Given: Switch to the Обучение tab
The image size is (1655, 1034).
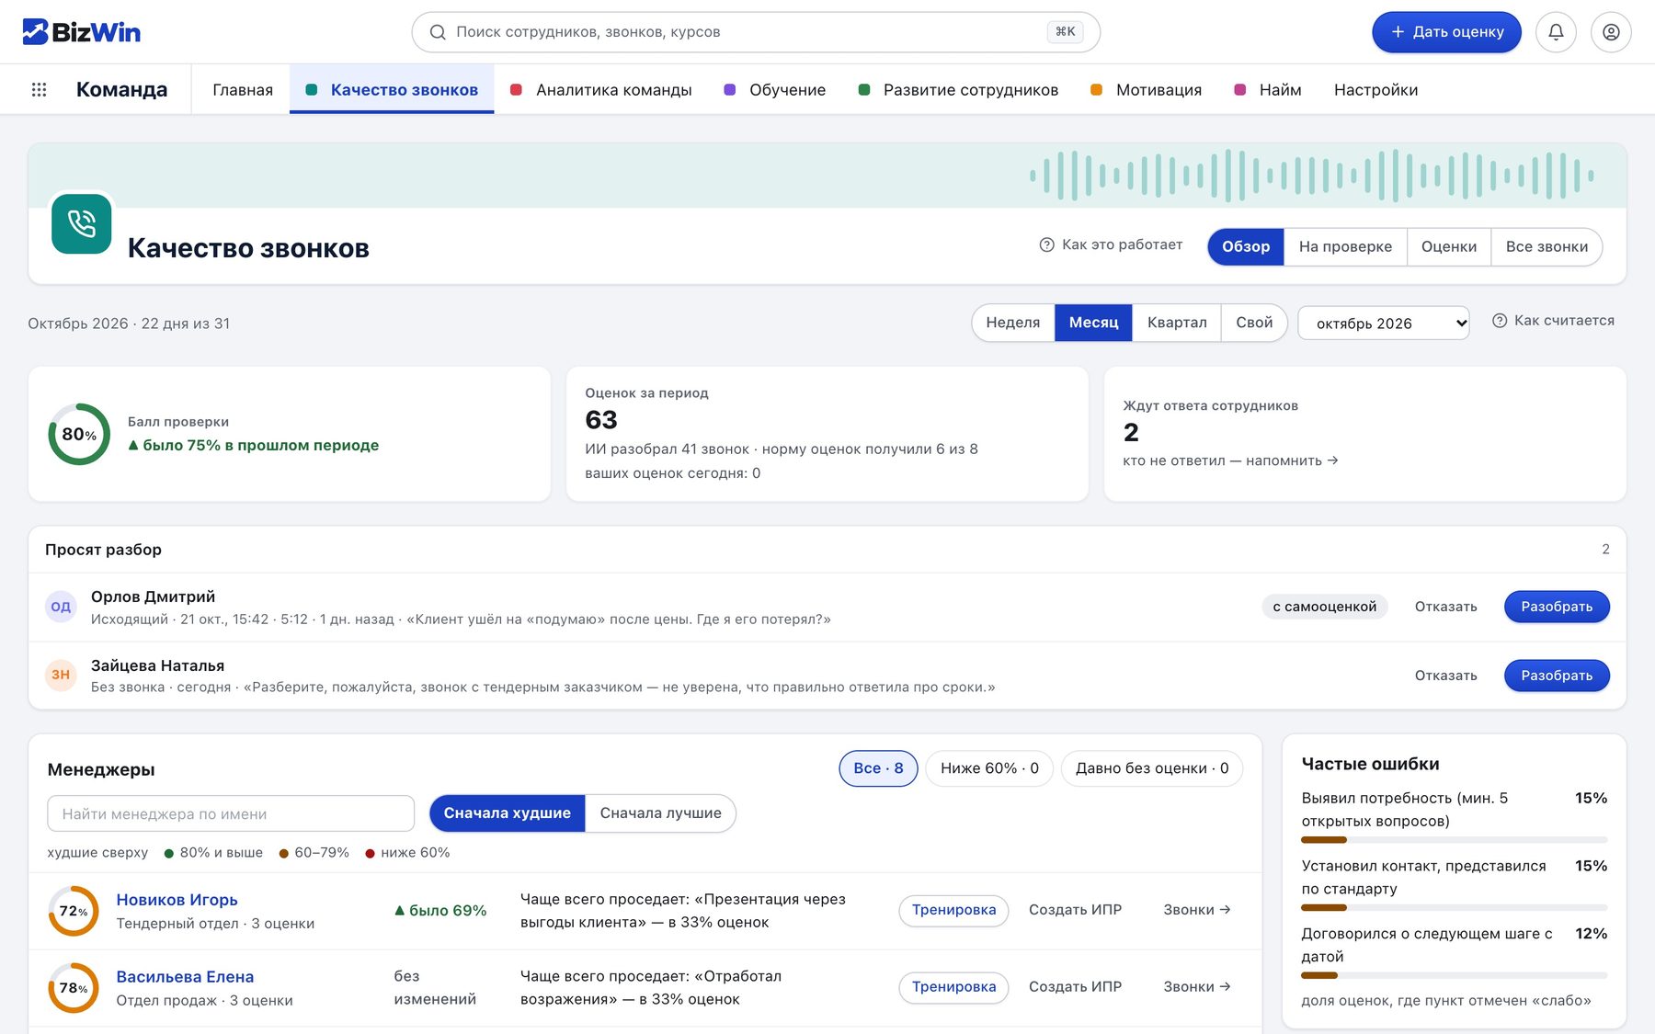Looking at the screenshot, I should (775, 90).
